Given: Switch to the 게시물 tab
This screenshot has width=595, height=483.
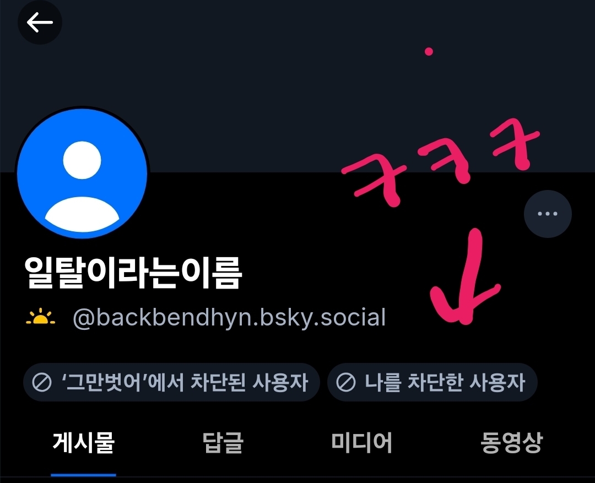Looking at the screenshot, I should [x=84, y=443].
